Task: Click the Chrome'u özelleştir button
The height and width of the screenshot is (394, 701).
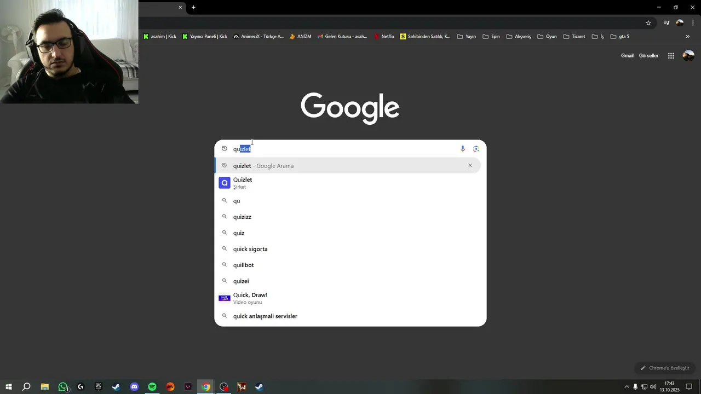Action: point(665,368)
